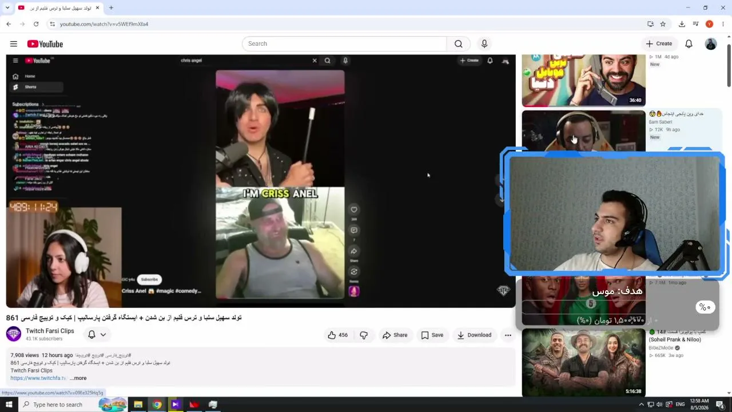Open the red app in taskbar
732x412 pixels.
194,405
